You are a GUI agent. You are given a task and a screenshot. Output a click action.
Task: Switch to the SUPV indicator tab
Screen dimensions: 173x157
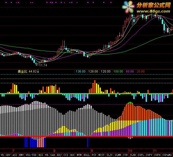[x=149, y=155]
